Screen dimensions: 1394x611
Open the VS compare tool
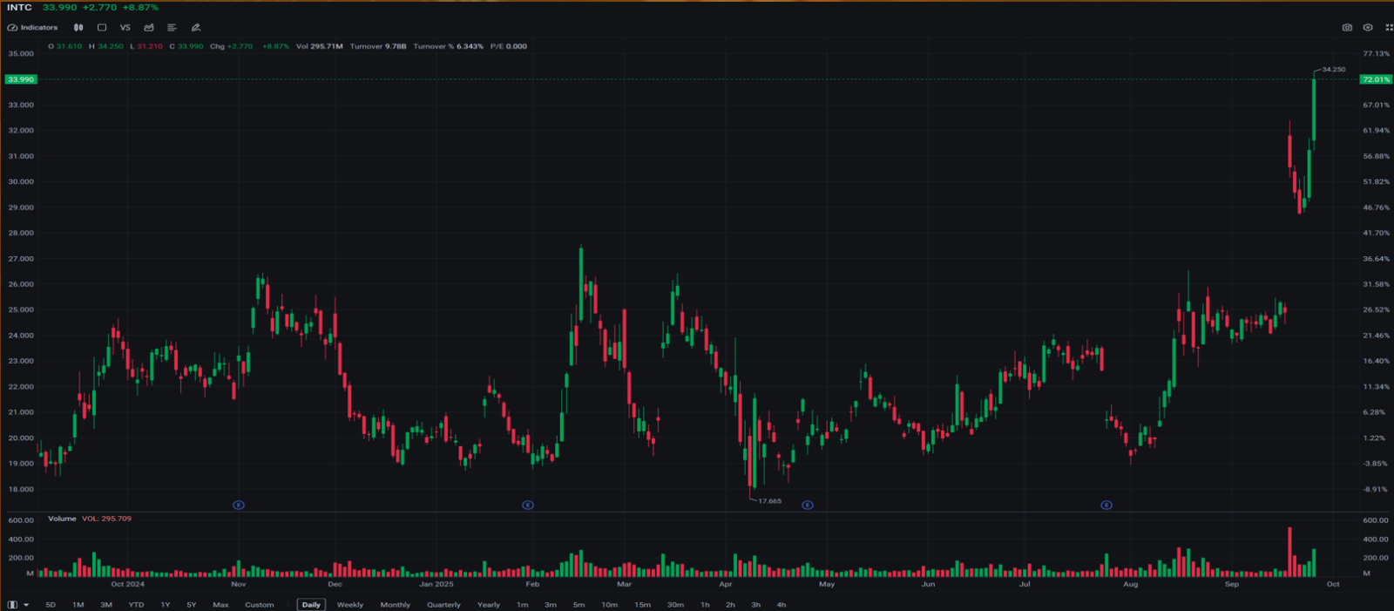tap(125, 27)
